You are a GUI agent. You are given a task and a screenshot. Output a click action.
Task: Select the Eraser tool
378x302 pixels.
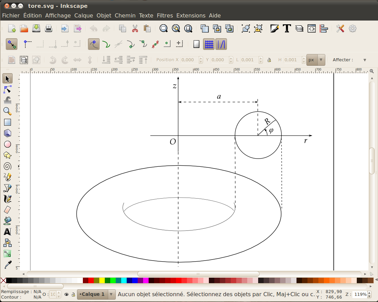pos(7,210)
